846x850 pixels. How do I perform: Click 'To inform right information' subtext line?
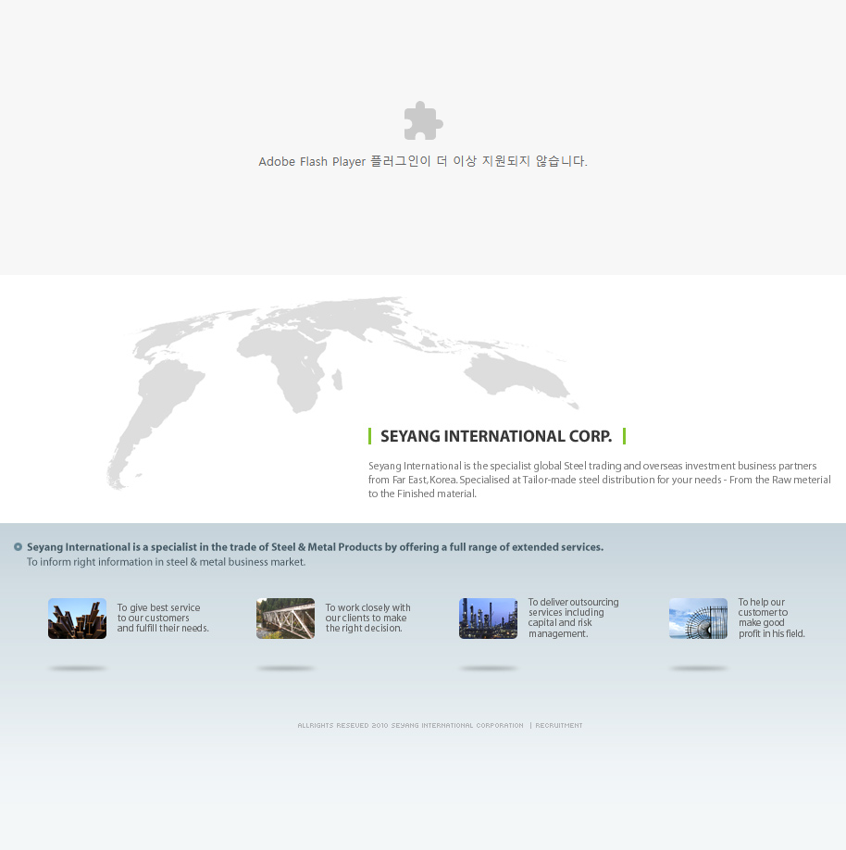(167, 562)
